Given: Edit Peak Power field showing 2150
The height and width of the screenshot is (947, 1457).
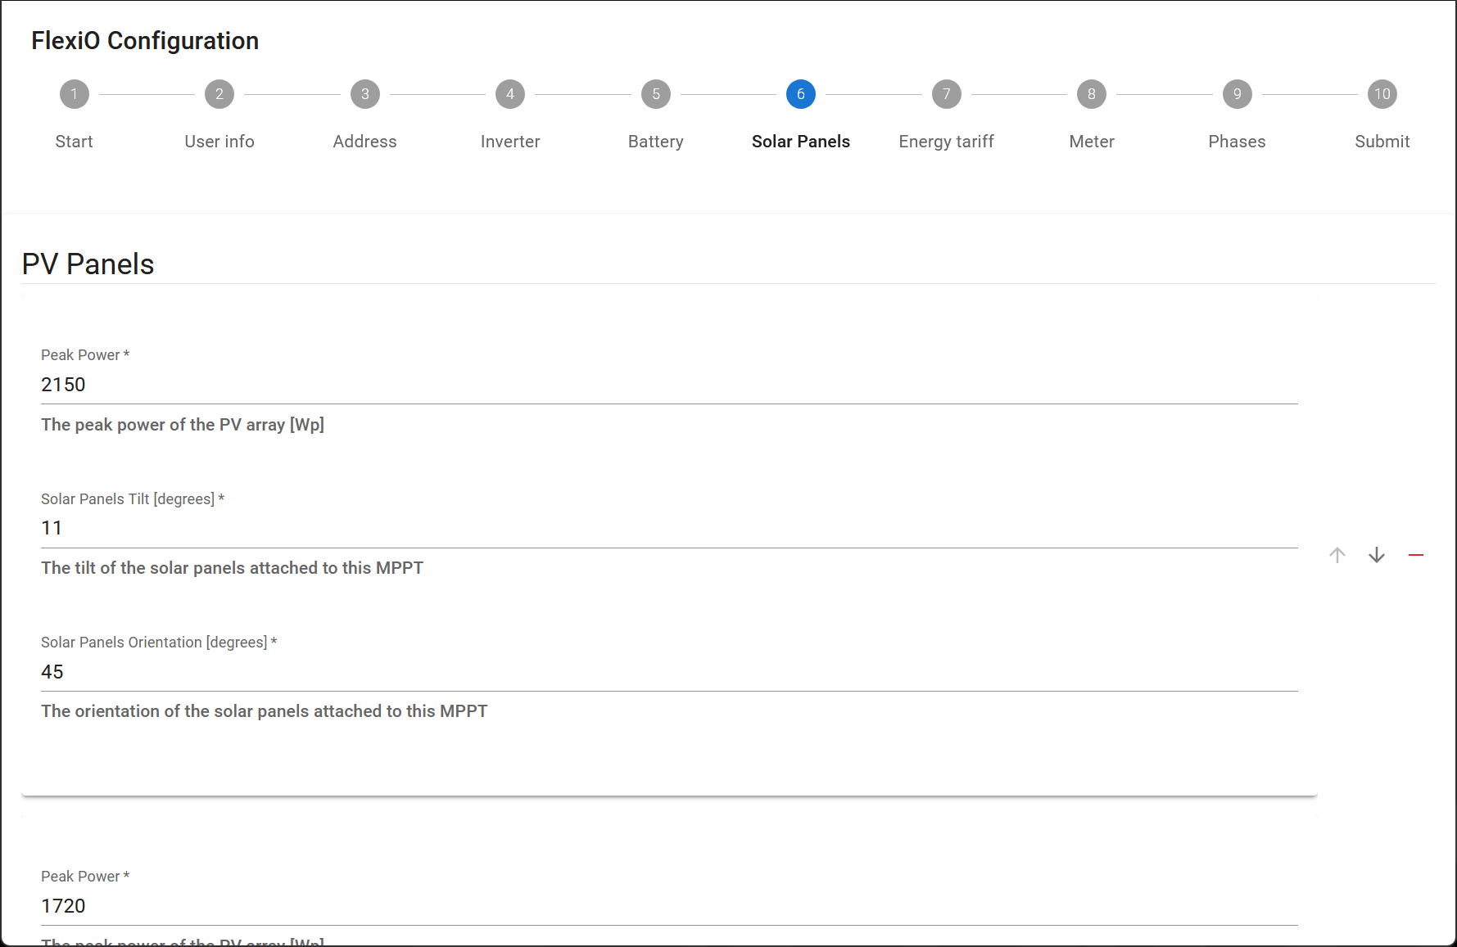Looking at the screenshot, I should click(668, 385).
